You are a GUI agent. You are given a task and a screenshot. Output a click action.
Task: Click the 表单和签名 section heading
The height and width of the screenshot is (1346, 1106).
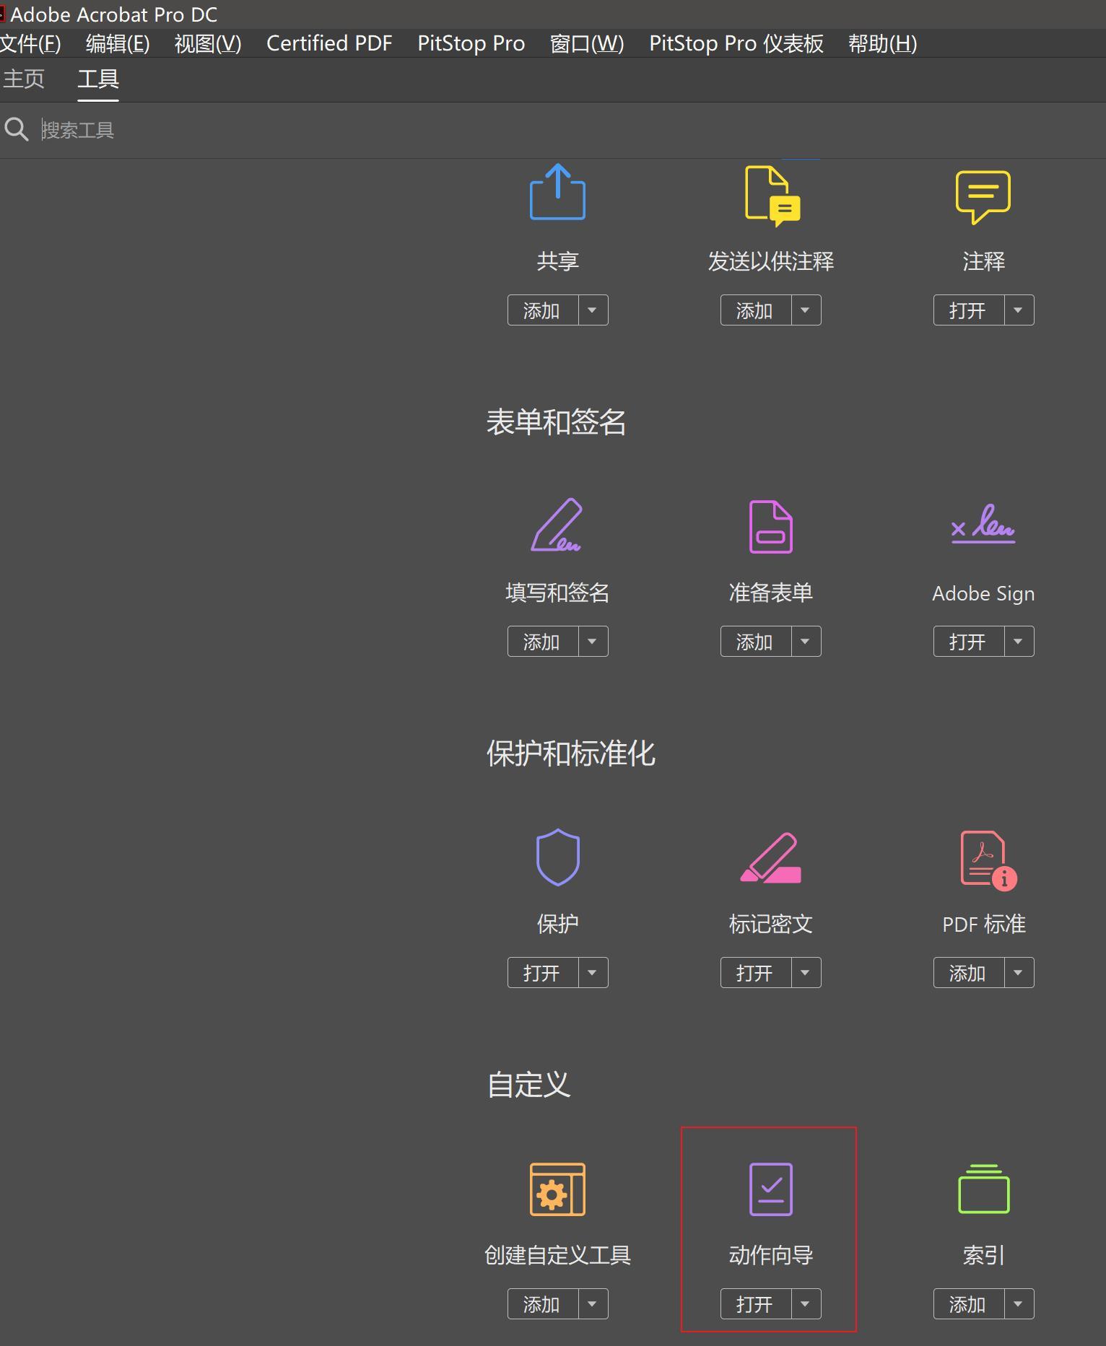[x=556, y=422]
